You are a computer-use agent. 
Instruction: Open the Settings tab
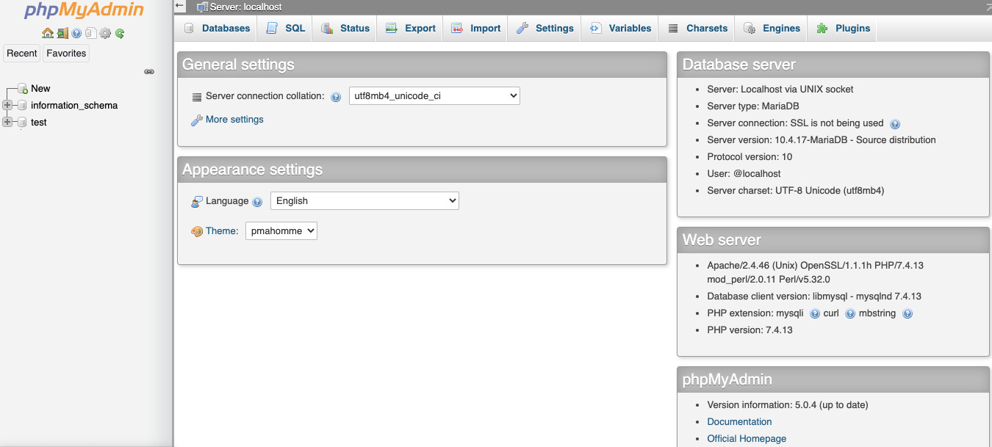pyautogui.click(x=544, y=29)
